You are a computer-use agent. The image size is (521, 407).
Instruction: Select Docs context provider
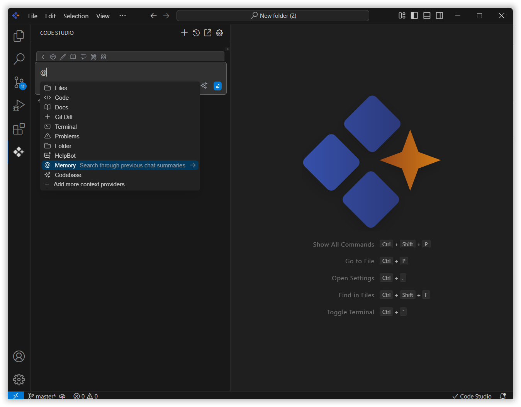[120, 107]
